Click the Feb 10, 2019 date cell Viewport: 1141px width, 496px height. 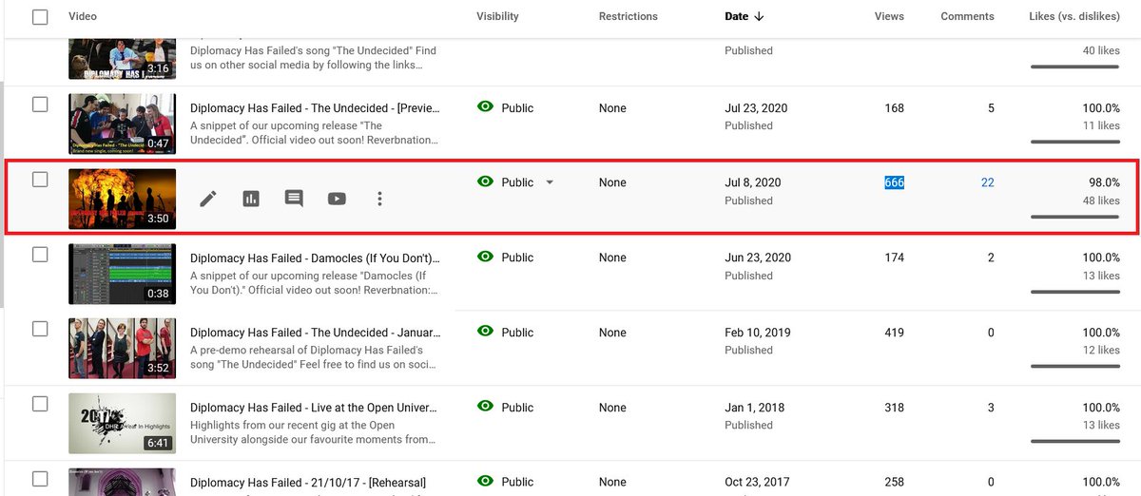[758, 333]
